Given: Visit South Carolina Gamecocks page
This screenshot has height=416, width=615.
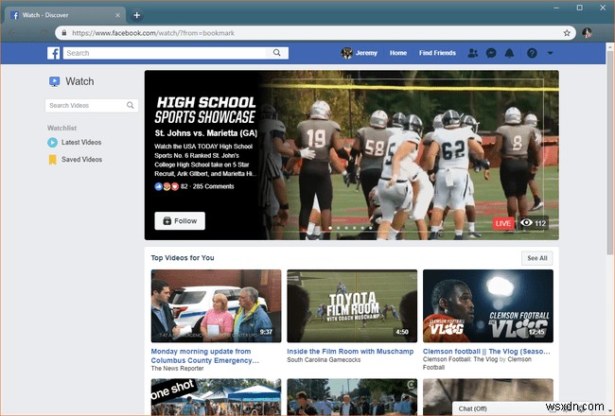Looking at the screenshot, I should click(324, 359).
